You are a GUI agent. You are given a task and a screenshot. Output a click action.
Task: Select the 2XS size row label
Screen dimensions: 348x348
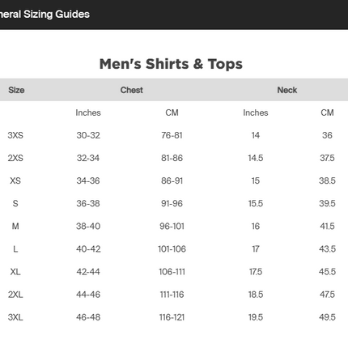coord(15,158)
